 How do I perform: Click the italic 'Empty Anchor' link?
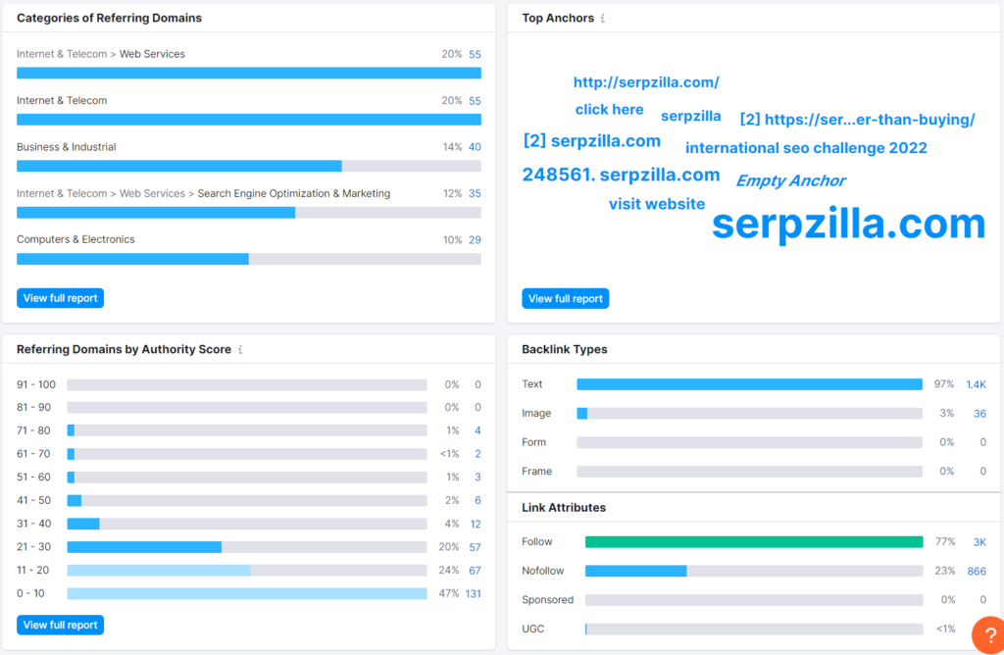click(x=791, y=181)
